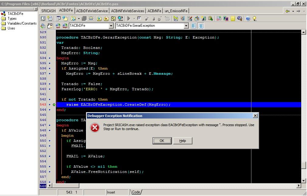Switch to the SRICASH tab

click(x=48, y=11)
